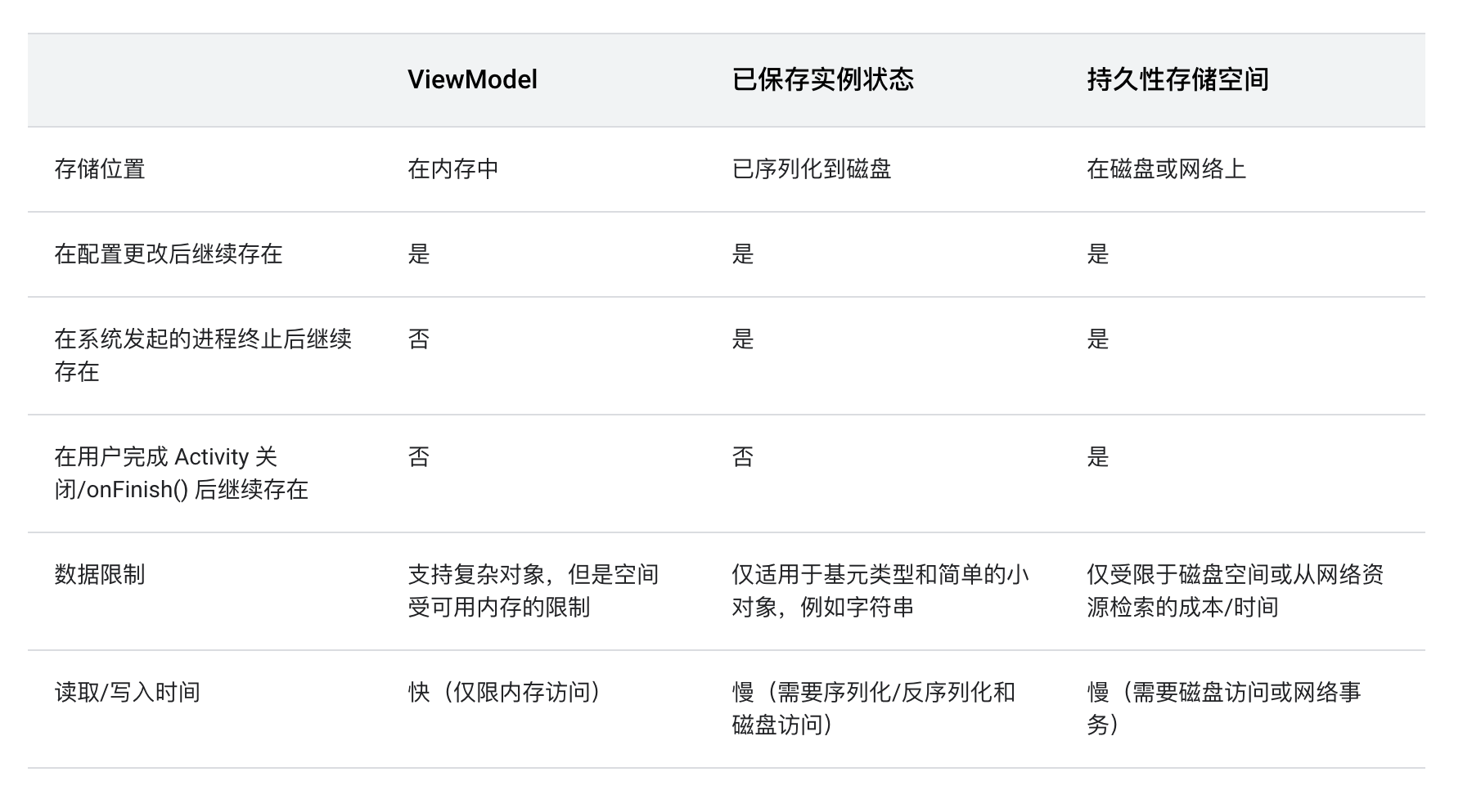Image resolution: width=1463 pixels, height=808 pixels.
Task: Click the 仅适用于基元类型 cell text
Action: tap(880, 590)
